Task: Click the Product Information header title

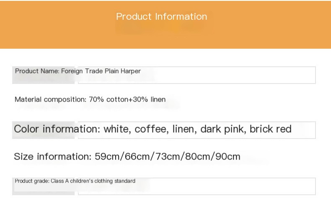Action: pyautogui.click(x=161, y=17)
